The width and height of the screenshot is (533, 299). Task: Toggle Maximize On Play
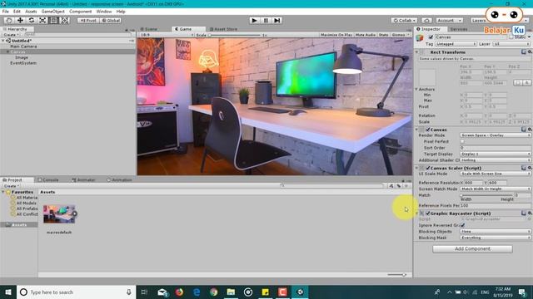click(336, 35)
